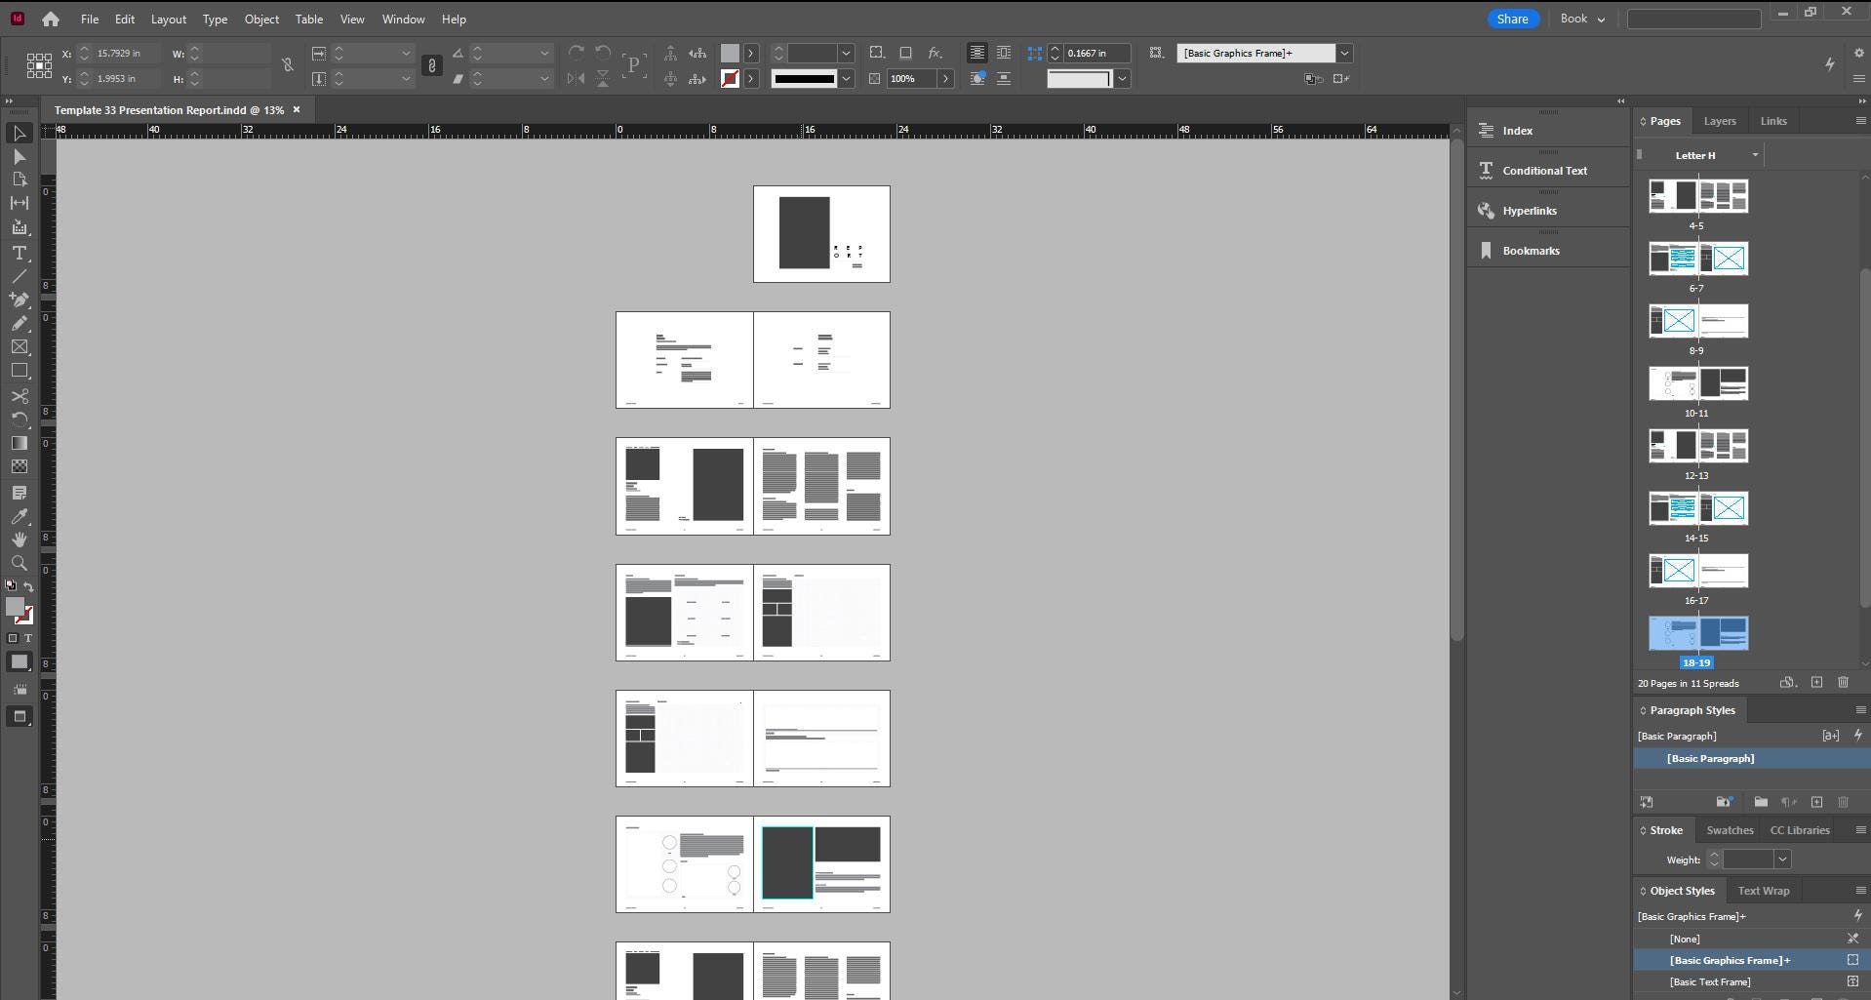Viewport: 1871px width, 1000px height.
Task: Pick the Scissors tool
Action: click(19, 396)
